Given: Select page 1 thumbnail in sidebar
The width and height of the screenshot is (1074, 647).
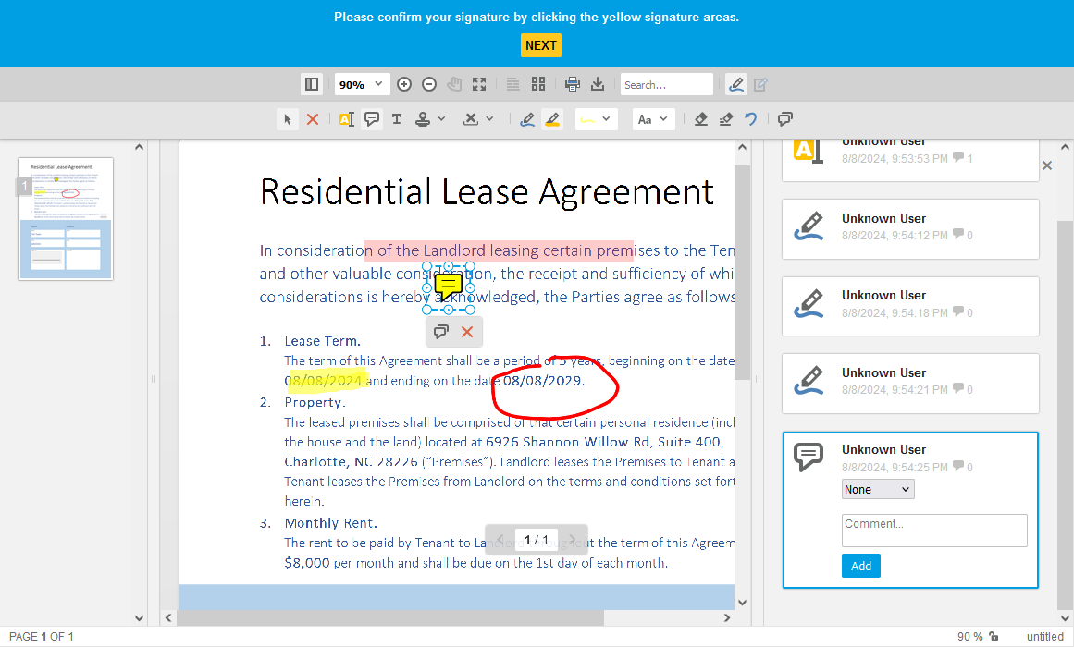Looking at the screenshot, I should [66, 218].
